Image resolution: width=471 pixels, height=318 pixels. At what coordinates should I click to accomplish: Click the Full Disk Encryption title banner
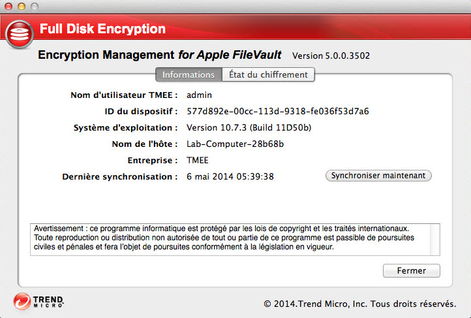(102, 29)
